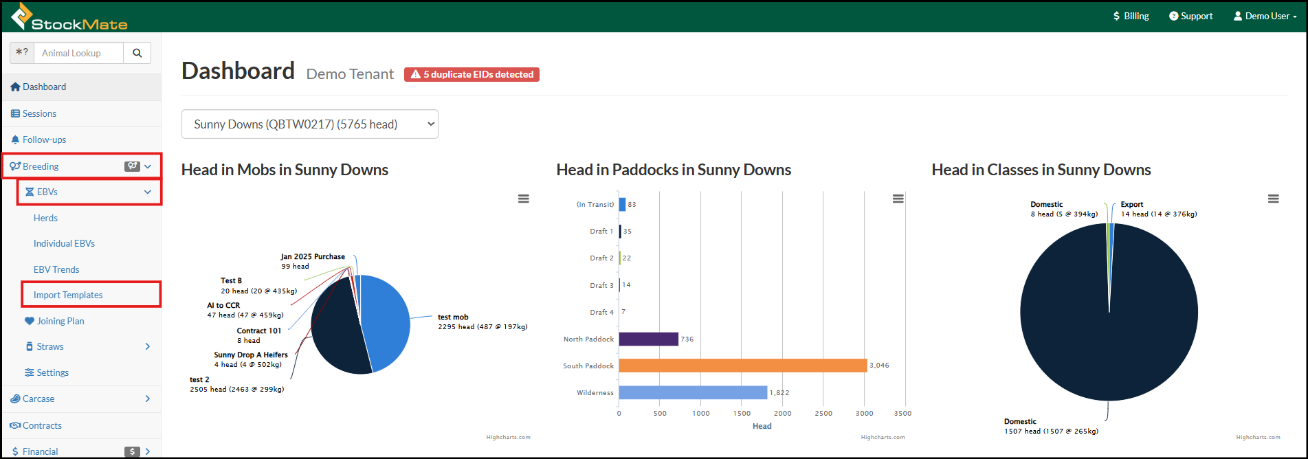Open chart menu for Head in Mobs
The height and width of the screenshot is (459, 1308).
pyautogui.click(x=523, y=199)
